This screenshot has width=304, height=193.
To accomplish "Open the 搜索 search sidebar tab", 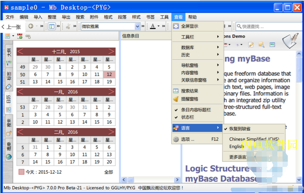I will [x=9, y=126].
